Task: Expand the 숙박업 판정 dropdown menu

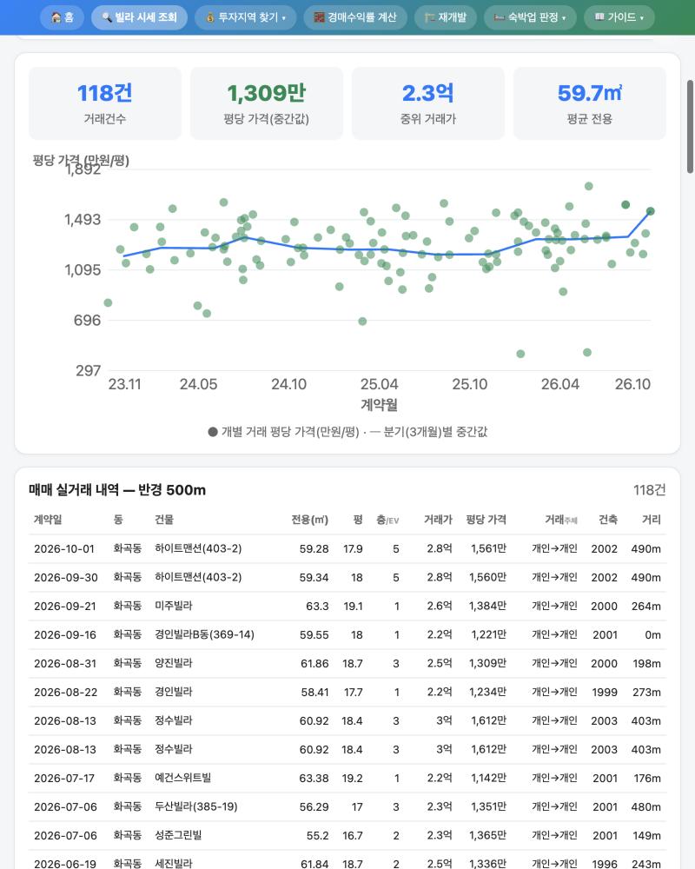Action: pos(531,17)
